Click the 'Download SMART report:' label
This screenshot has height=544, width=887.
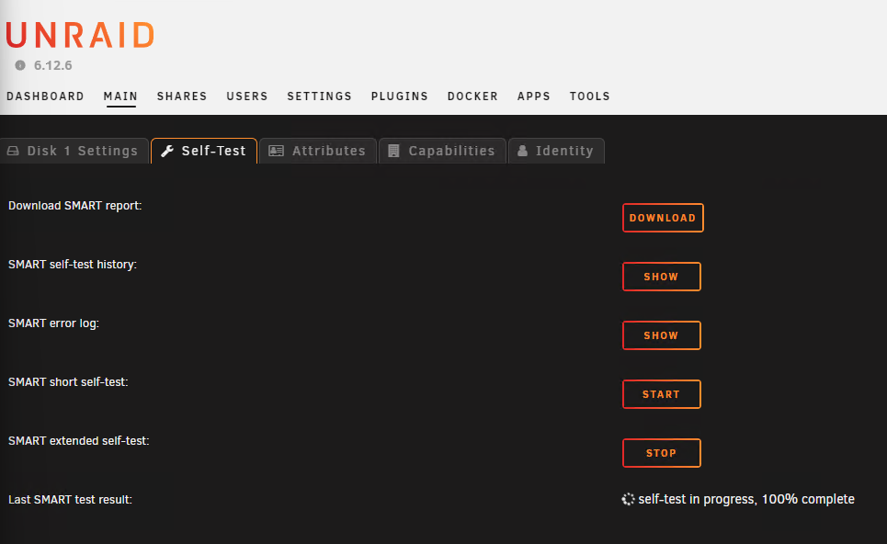click(75, 206)
